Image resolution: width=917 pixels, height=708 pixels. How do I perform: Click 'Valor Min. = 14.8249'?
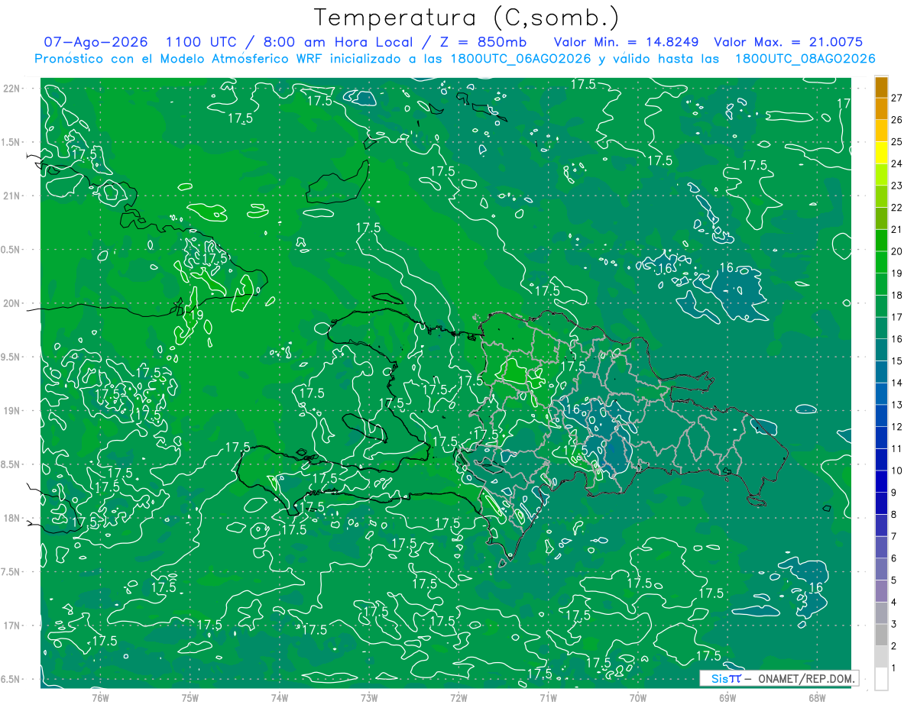tap(627, 42)
